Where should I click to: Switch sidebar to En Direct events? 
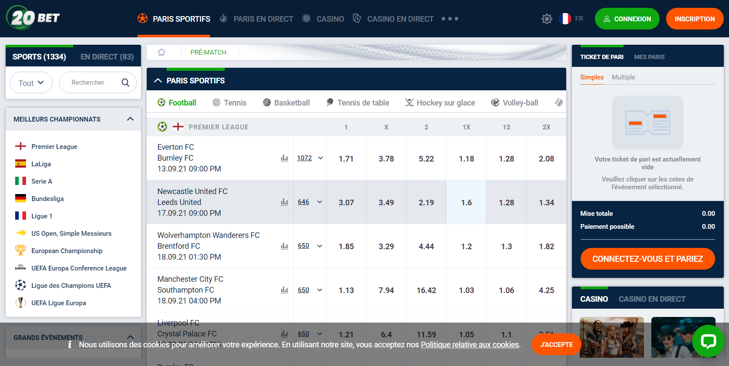tap(107, 57)
